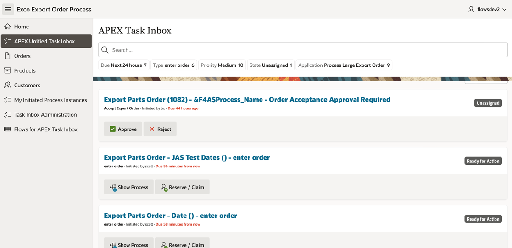
Task: Click the user avatar icon beside flowsdev2
Action: click(471, 10)
